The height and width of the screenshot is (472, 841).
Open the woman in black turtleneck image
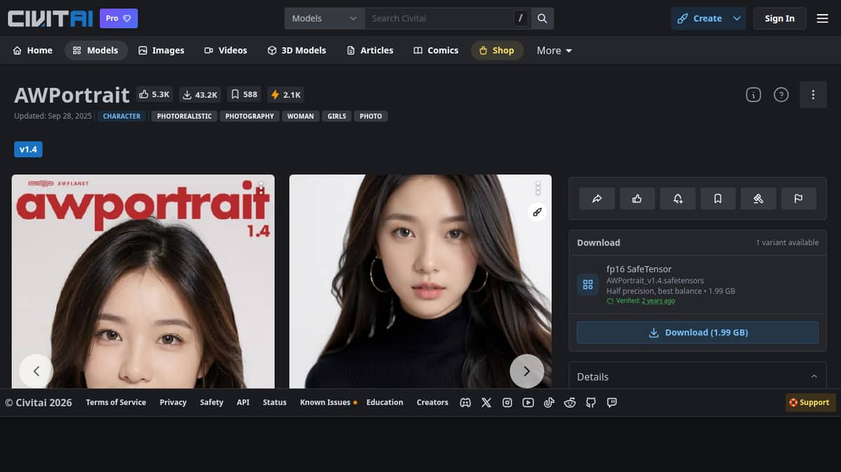[x=420, y=282]
